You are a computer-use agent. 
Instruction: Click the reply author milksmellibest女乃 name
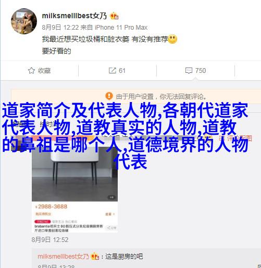tap(63, 257)
